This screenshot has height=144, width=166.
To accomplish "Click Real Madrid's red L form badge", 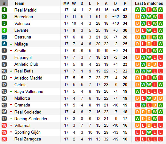I will click(x=149, y=10).
